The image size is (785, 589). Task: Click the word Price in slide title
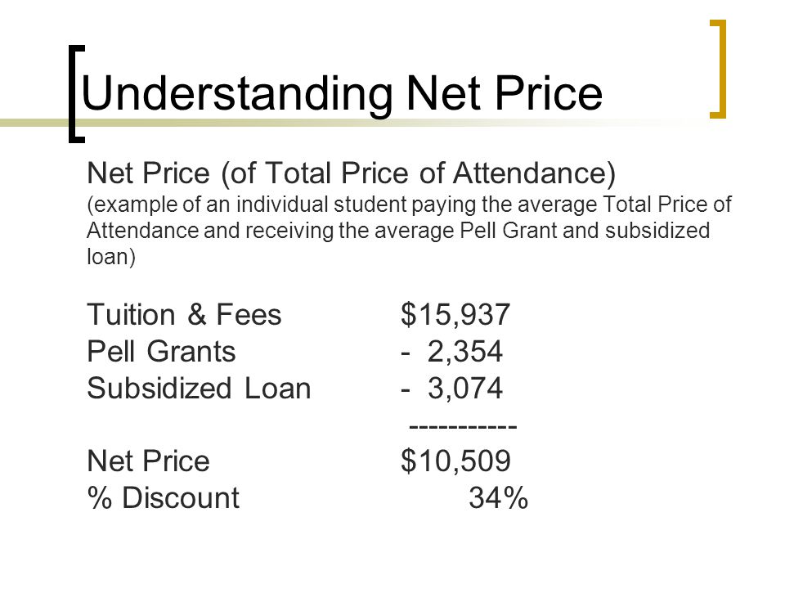(549, 93)
